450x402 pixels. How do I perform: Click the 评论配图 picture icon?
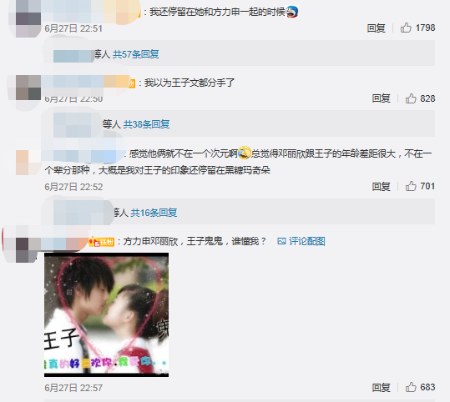281,241
